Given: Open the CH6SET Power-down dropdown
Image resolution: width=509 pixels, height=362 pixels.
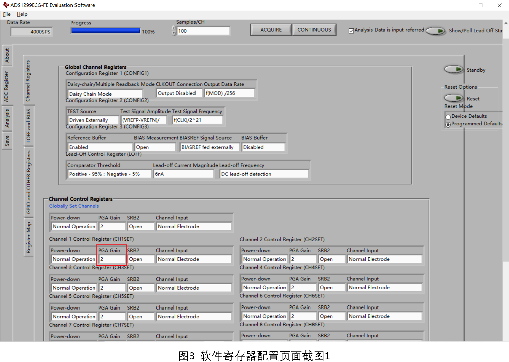Looking at the screenshot, I should (265, 316).
